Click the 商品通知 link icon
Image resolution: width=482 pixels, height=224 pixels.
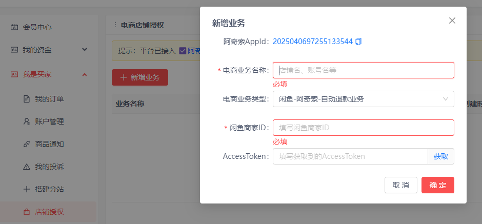pyautogui.click(x=27, y=144)
